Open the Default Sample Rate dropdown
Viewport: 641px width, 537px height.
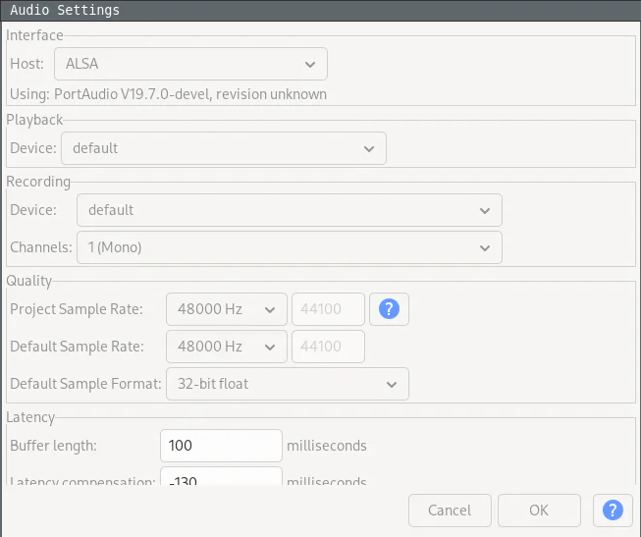click(227, 347)
